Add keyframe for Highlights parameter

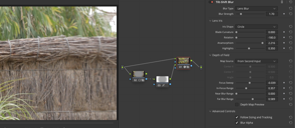pos(284,48)
